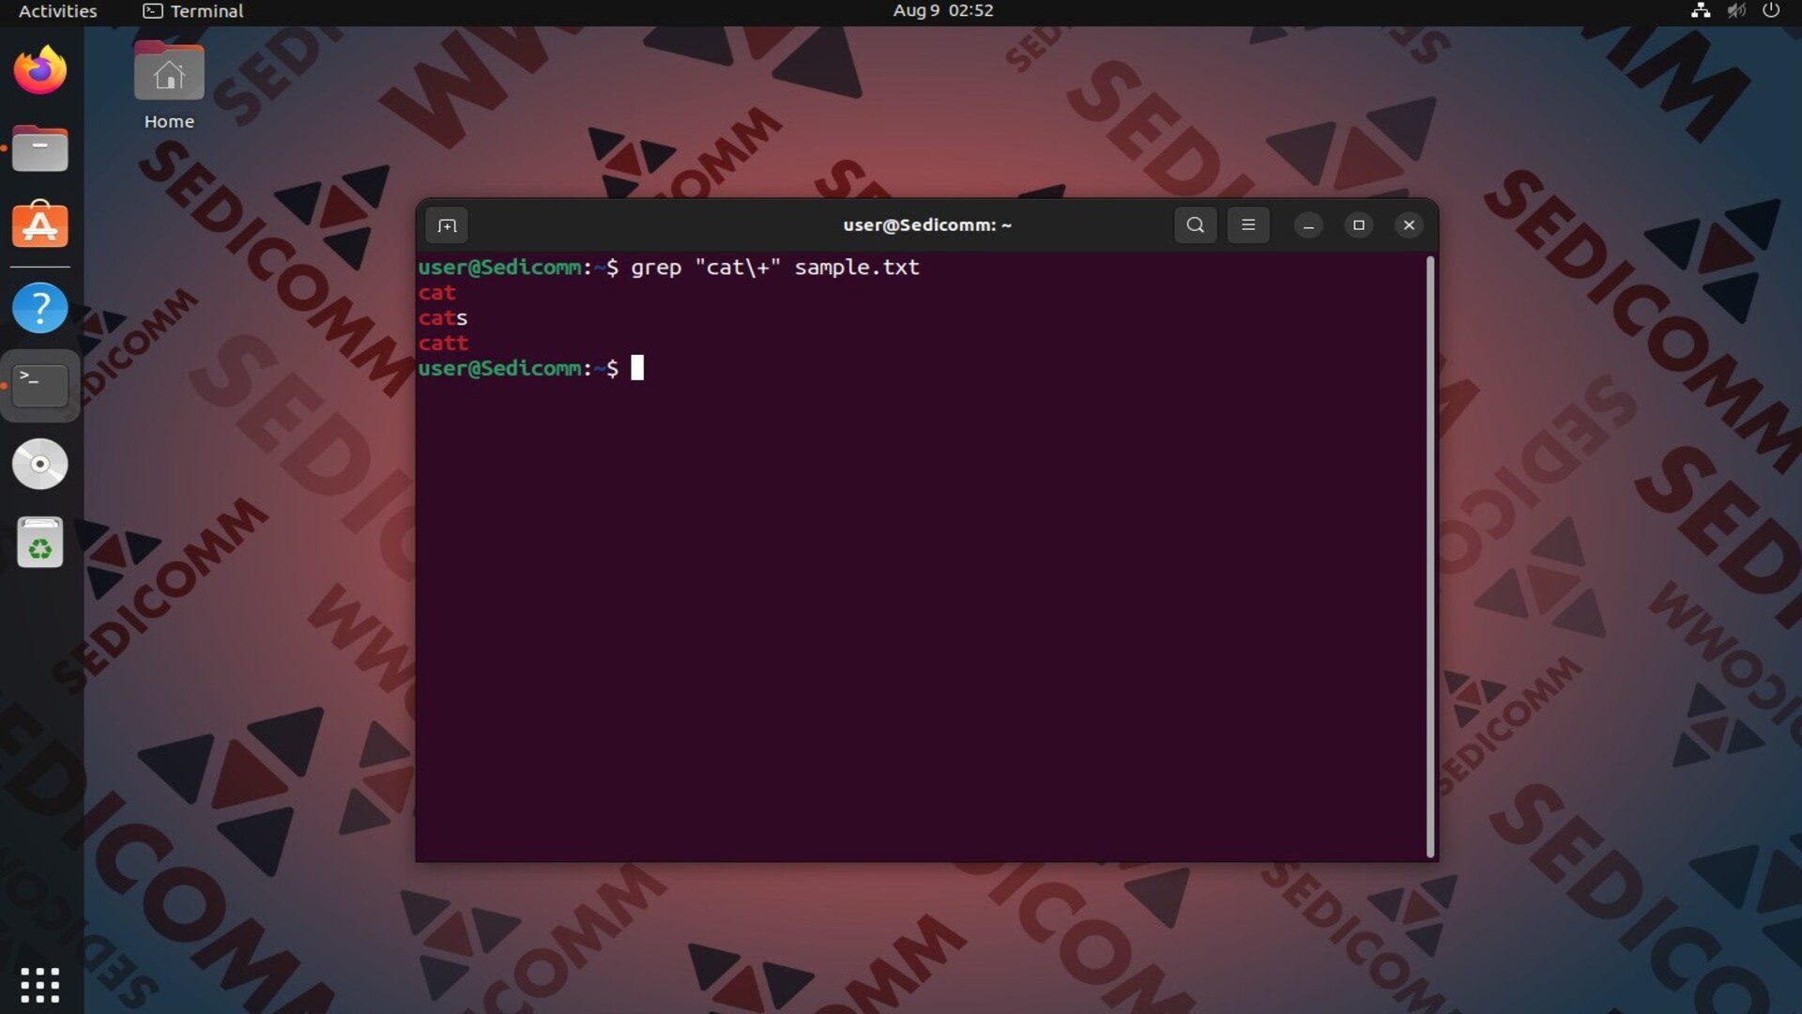Viewport: 1802px width, 1014px height.
Task: Open the Activities overview
Action: 57,11
